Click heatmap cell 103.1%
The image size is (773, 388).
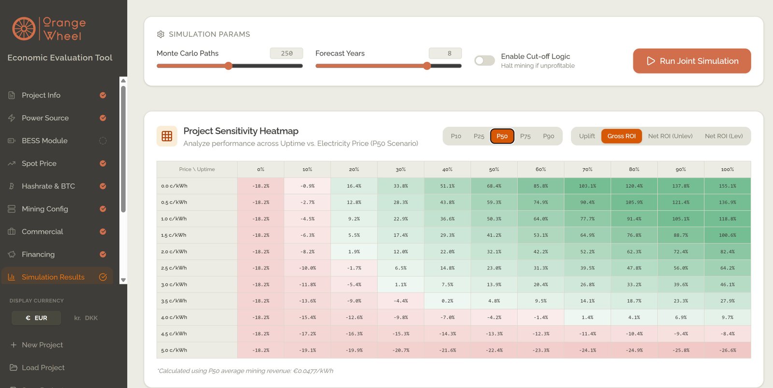[x=587, y=186]
